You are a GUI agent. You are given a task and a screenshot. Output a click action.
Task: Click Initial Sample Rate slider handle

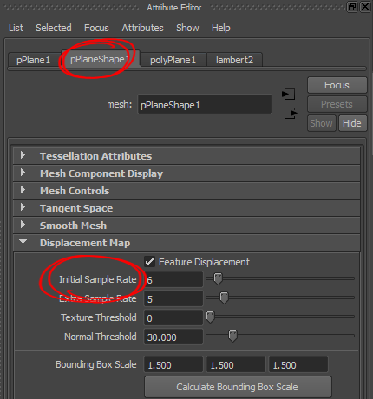coord(218,278)
